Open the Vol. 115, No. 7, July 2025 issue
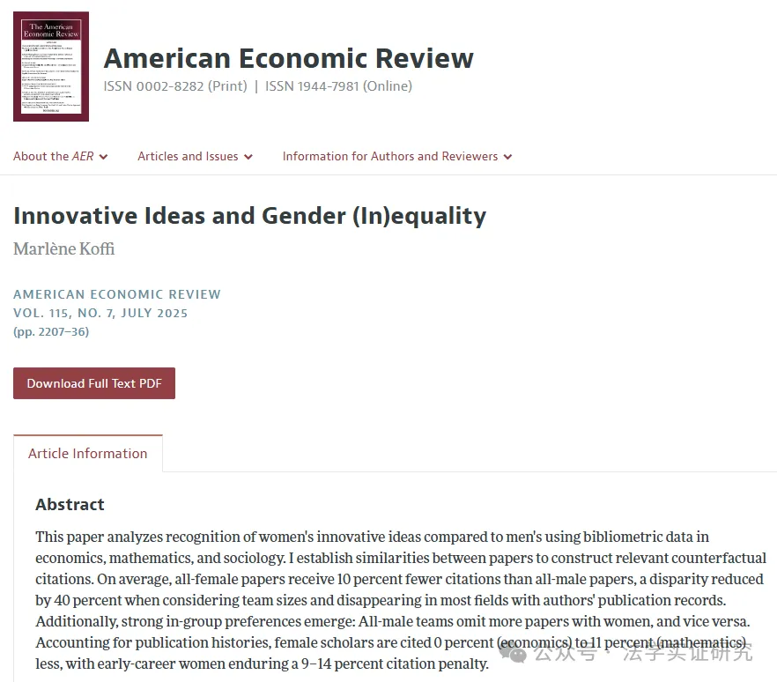Viewport: 777px width, 682px height. [x=100, y=314]
